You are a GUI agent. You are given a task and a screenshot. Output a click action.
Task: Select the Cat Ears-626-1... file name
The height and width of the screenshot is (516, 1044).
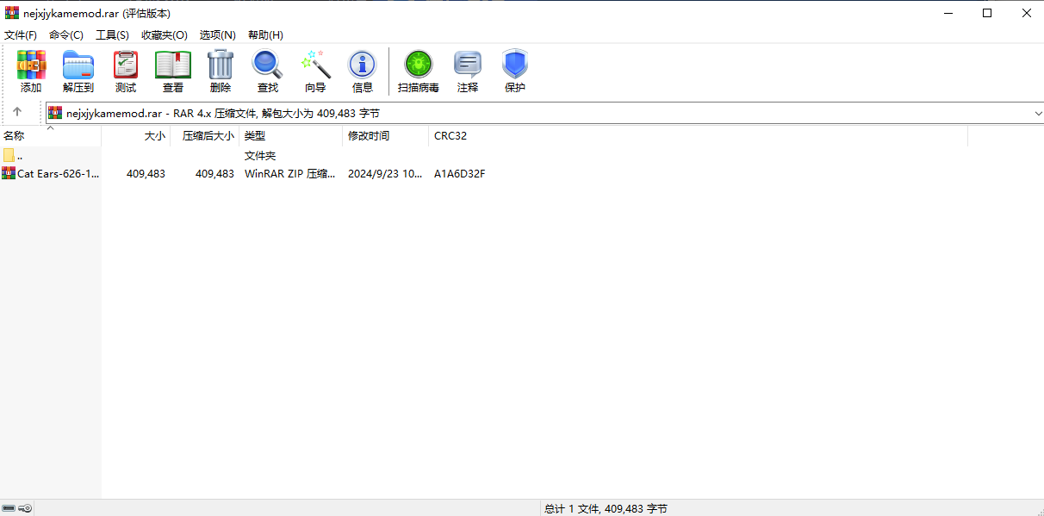59,173
